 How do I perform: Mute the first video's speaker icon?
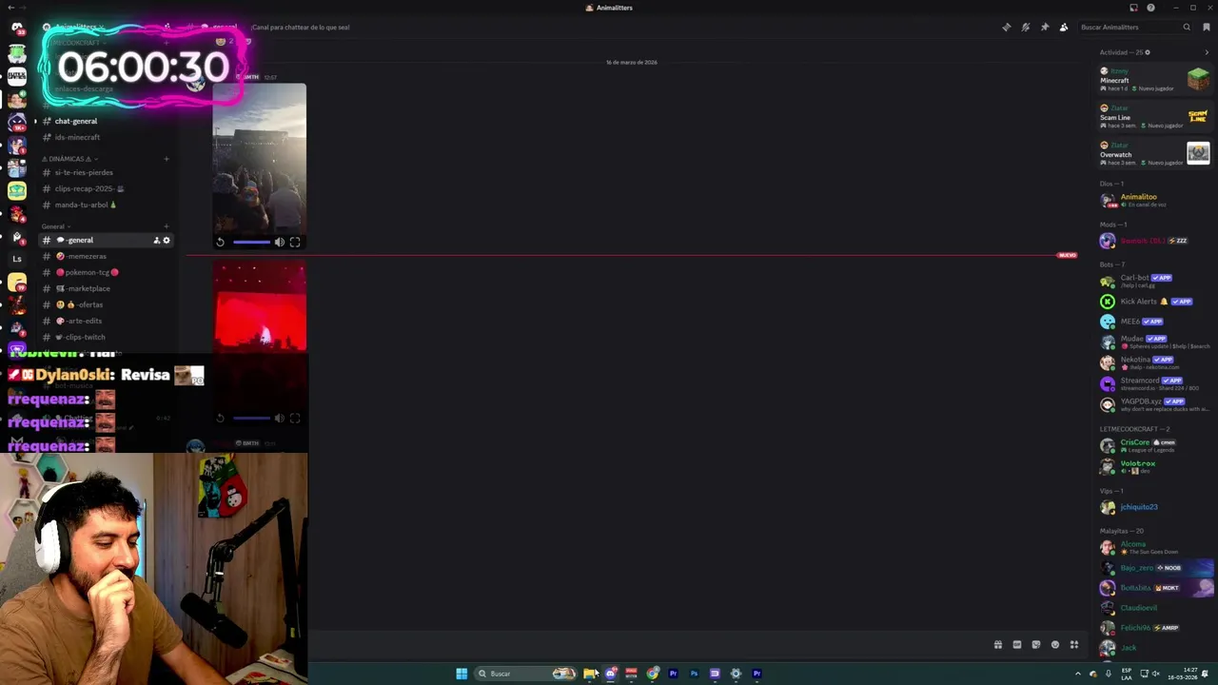point(280,242)
